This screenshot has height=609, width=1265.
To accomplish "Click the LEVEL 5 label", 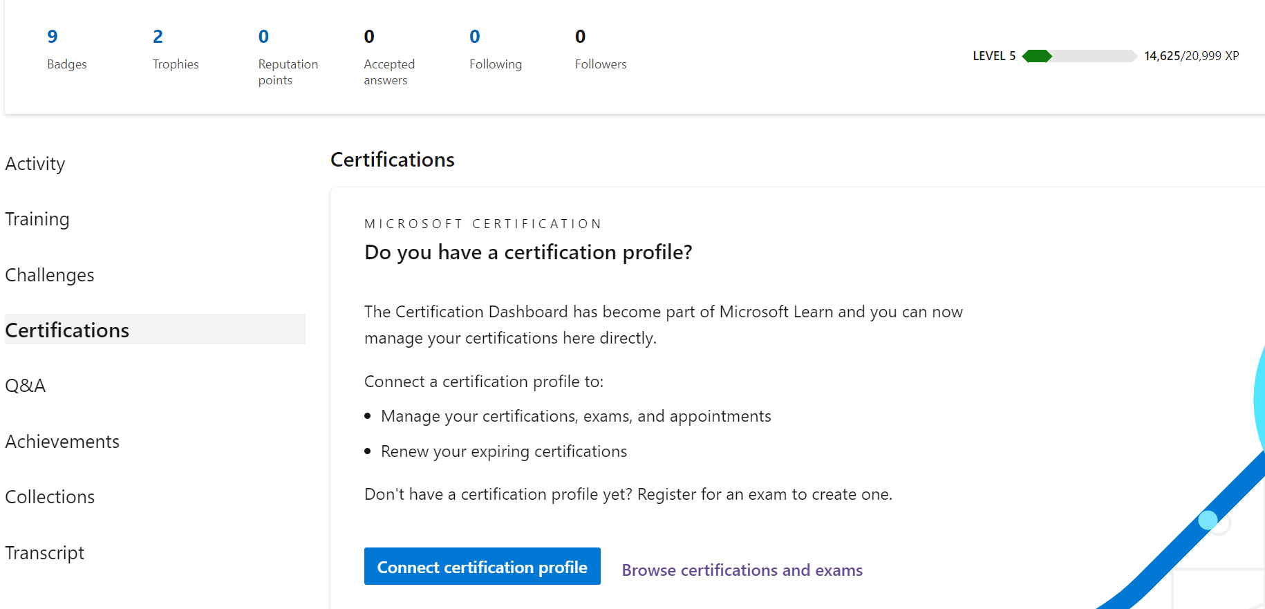I will pos(994,56).
